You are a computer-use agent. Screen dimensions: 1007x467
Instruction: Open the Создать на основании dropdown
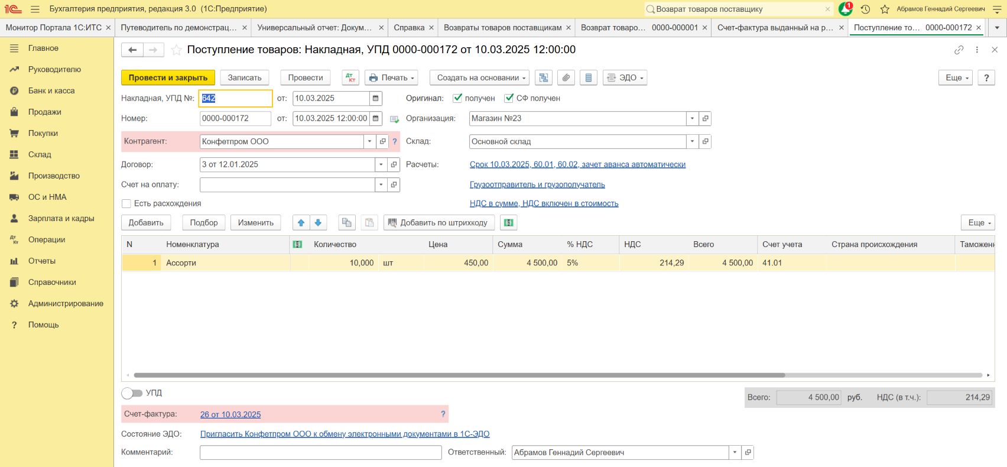(480, 78)
